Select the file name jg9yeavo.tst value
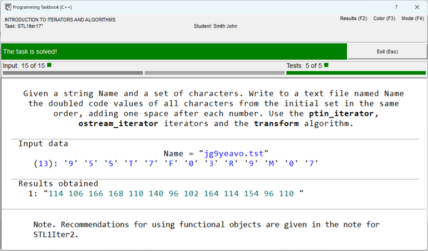Image resolution: width=428 pixels, height=251 pixels. pyautogui.click(x=234, y=153)
